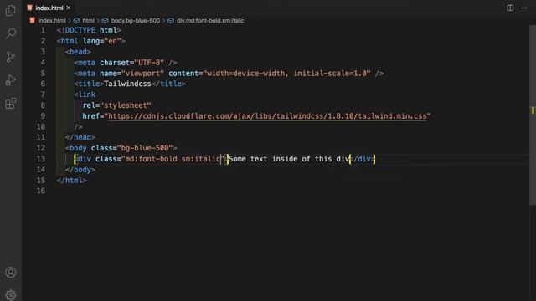Image resolution: width=536 pixels, height=301 pixels.
Task: Click the closing head tag
Action: click(80, 137)
